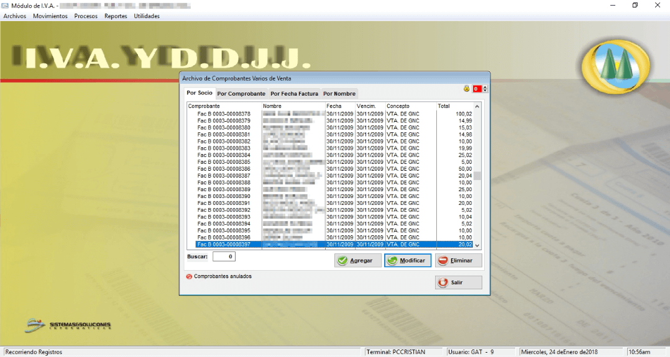670x357 pixels.
Task: Click the scroll-up arrow of the list
Action: coord(477,106)
